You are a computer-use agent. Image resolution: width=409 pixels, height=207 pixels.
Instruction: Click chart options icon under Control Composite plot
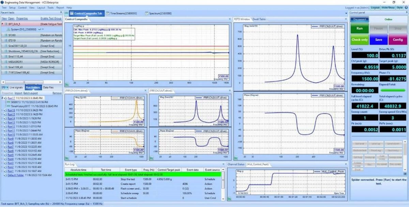(x=67, y=84)
